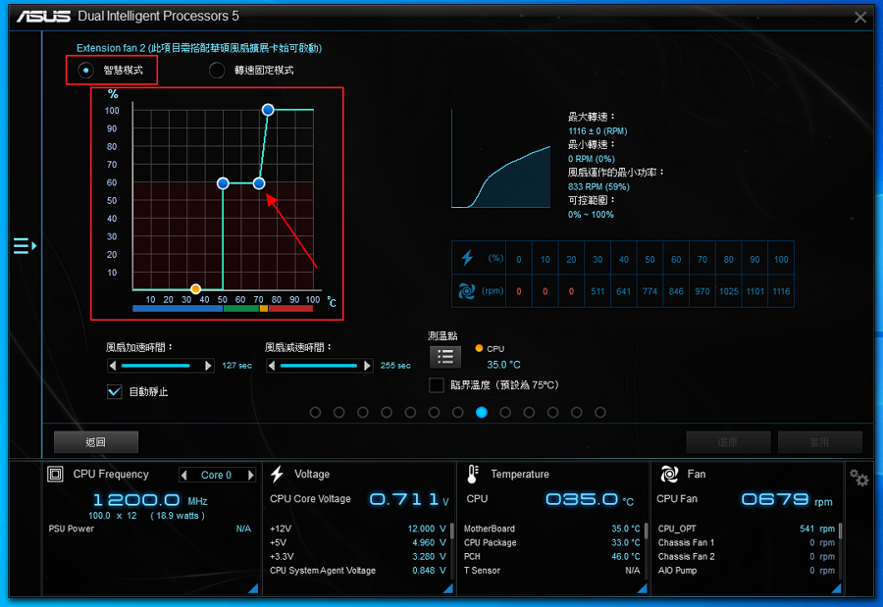Click the power percent lightning icon in table

coord(467,258)
